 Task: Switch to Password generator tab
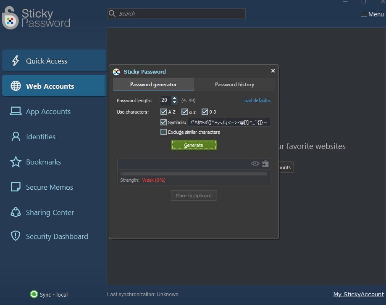[153, 84]
